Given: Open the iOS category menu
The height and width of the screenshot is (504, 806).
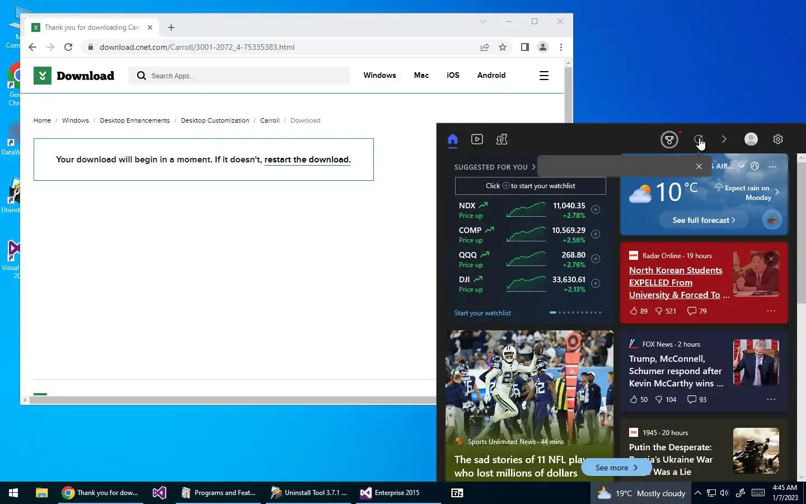Looking at the screenshot, I should coord(453,75).
